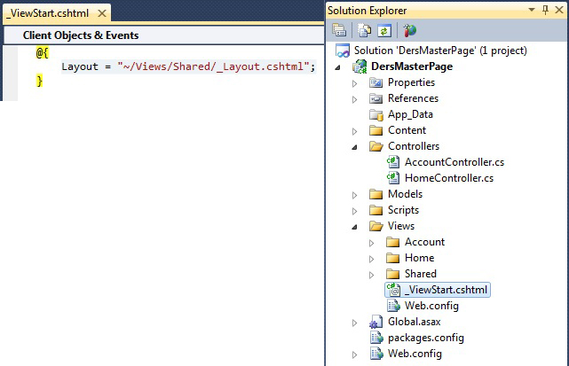Select the App_Data folder label
This screenshot has height=366, width=569.
(410, 114)
